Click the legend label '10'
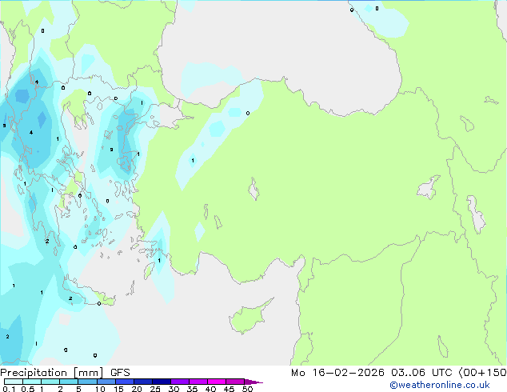Viewport: 507px width, 392px height. pos(100,389)
